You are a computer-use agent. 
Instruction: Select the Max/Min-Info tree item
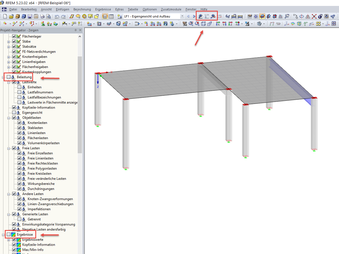pyautogui.click(x=33, y=250)
